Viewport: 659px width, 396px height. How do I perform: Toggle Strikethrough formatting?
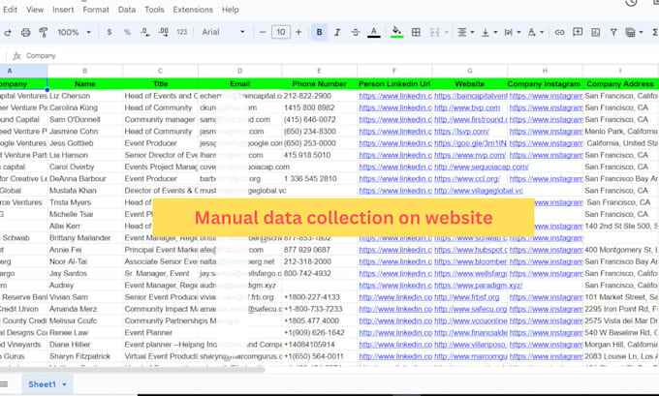point(355,32)
